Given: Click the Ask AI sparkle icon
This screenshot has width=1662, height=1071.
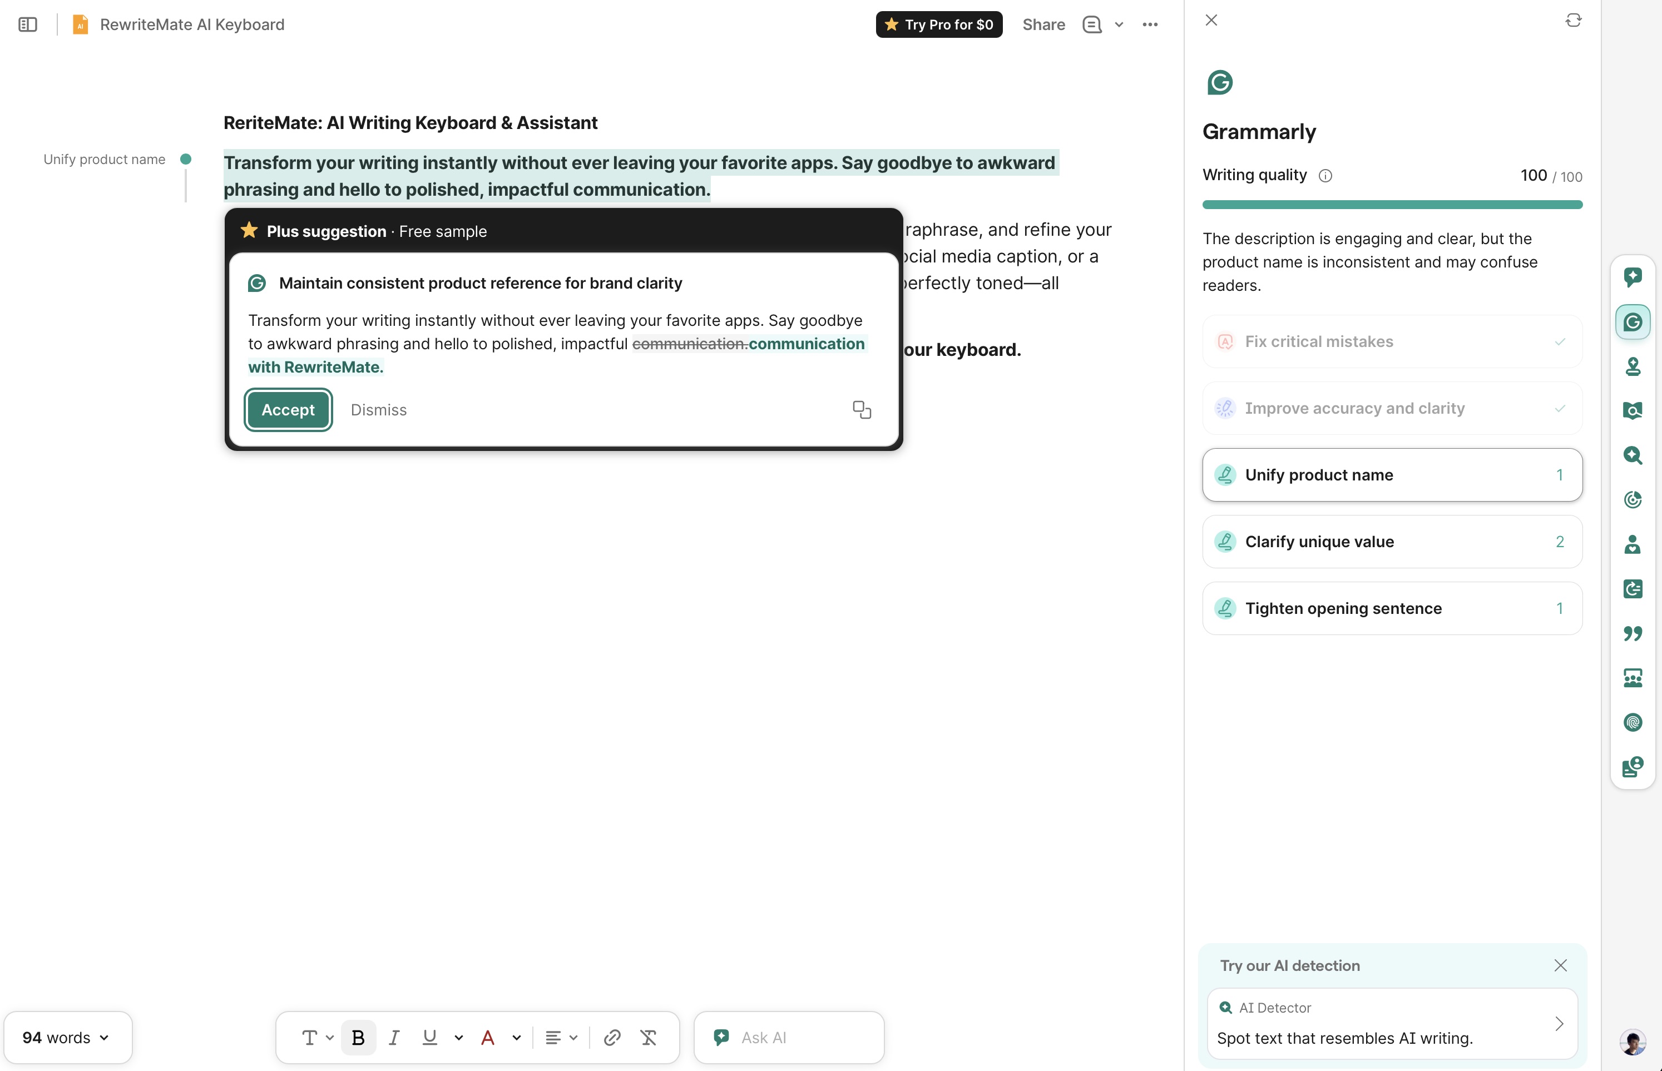Looking at the screenshot, I should coord(721,1038).
